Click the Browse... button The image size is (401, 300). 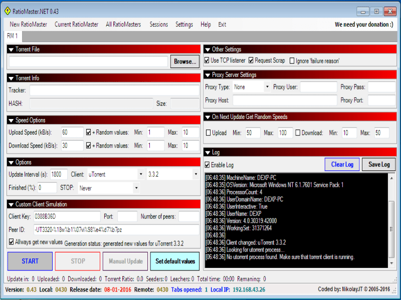pyautogui.click(x=185, y=61)
